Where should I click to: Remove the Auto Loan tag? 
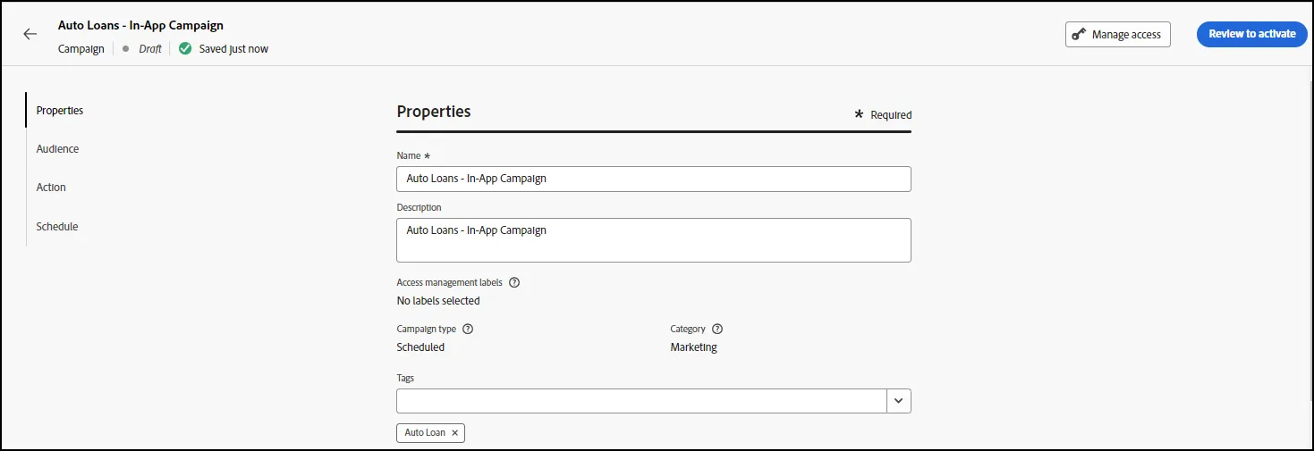tap(454, 433)
